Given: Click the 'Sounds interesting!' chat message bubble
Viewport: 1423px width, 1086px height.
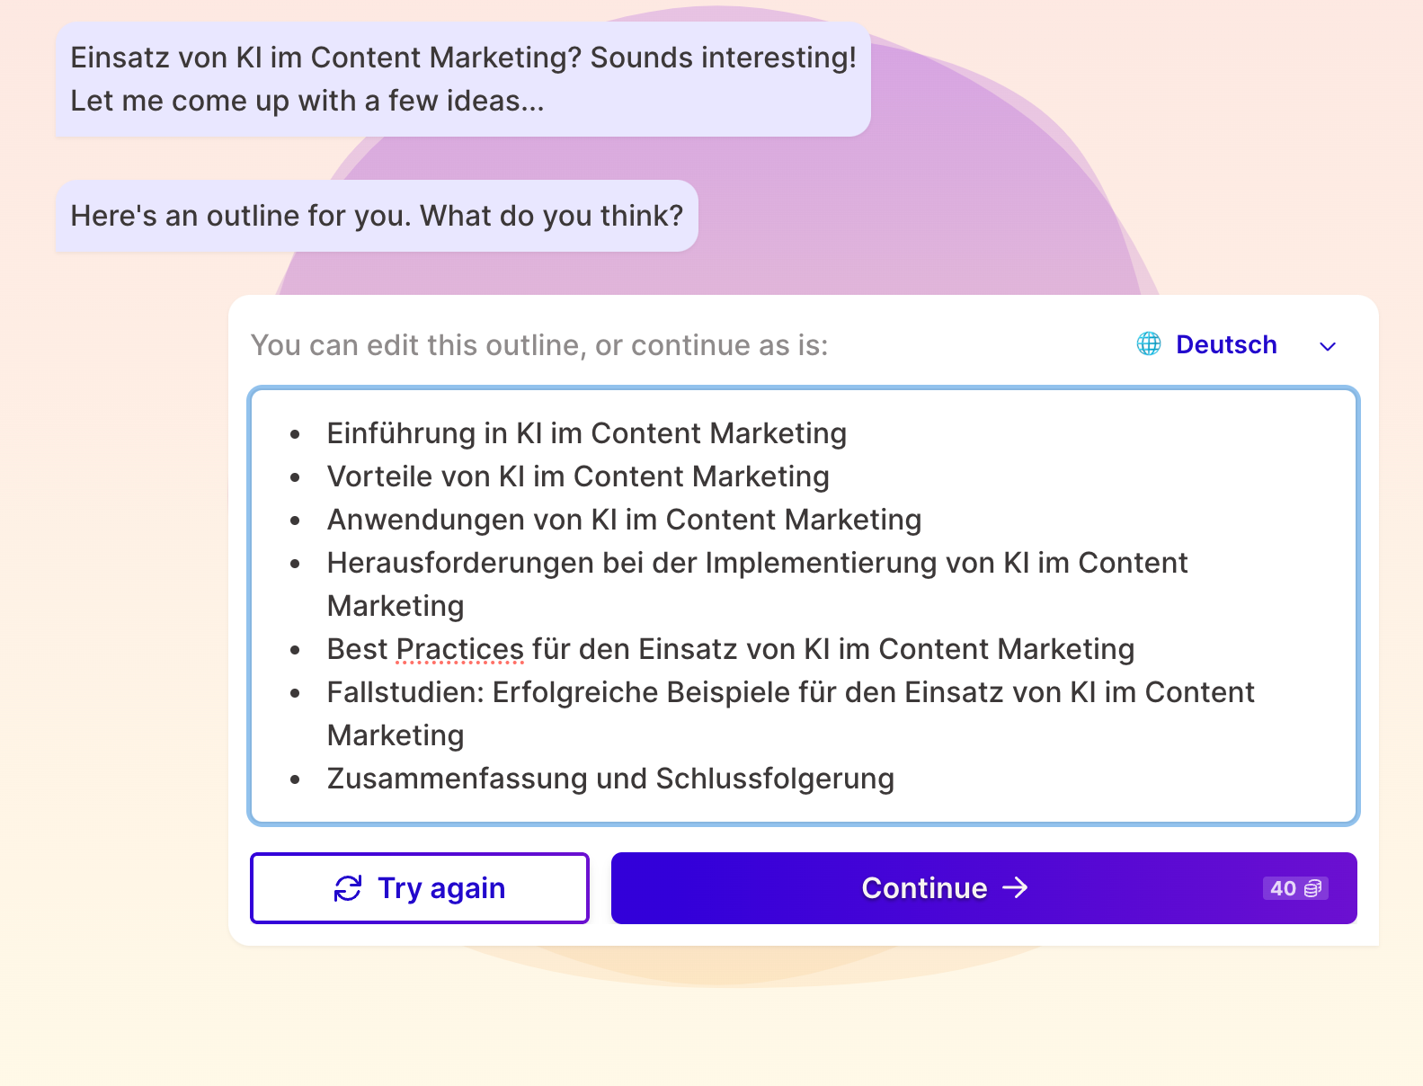Looking at the screenshot, I should click(463, 79).
